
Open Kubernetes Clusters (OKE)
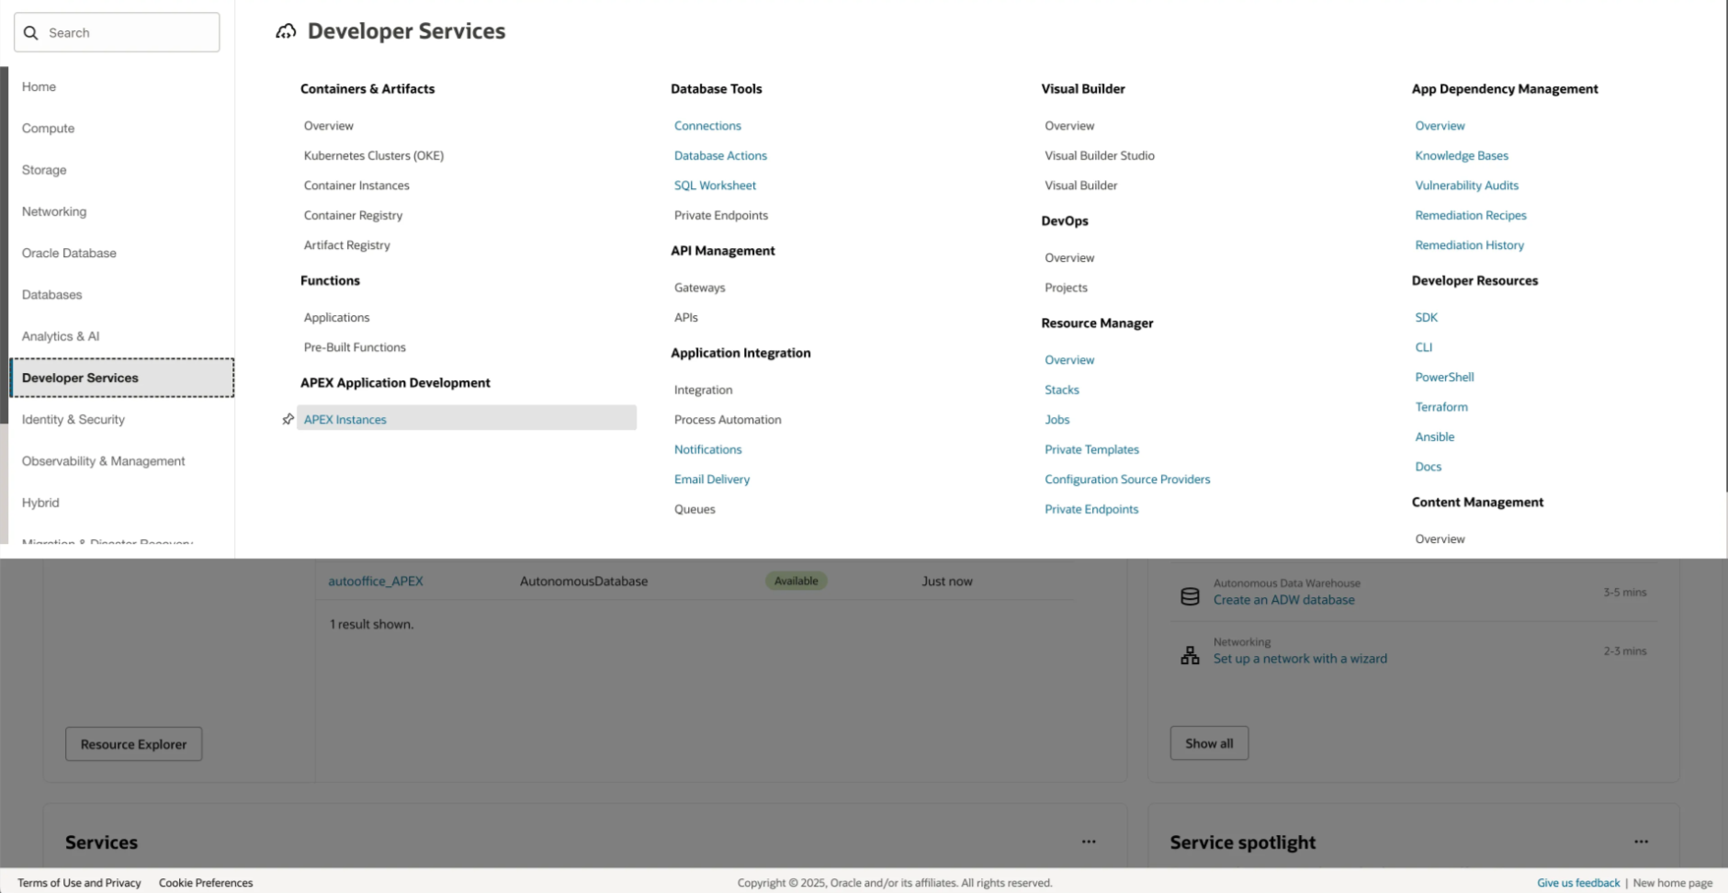point(374,155)
